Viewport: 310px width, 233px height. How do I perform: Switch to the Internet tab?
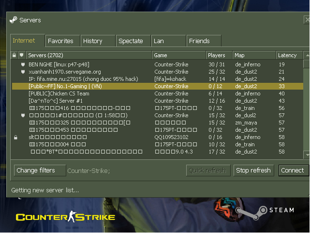pos(28,41)
